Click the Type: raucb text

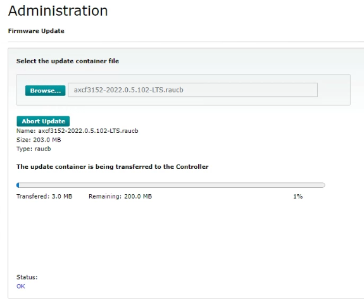click(x=34, y=149)
